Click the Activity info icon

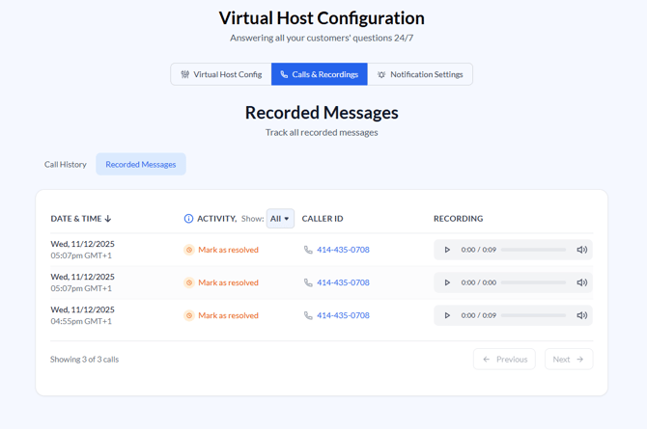click(188, 219)
